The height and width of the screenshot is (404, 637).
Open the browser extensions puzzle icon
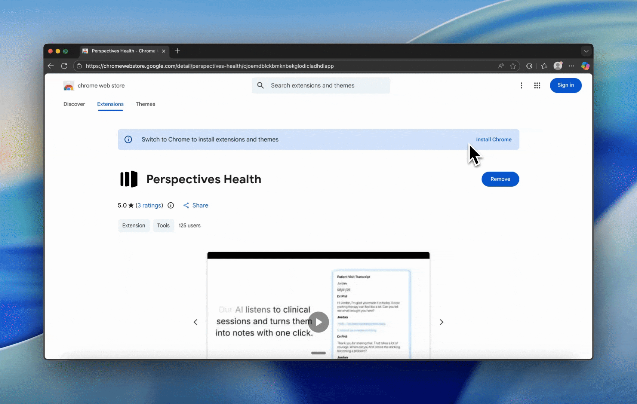[x=529, y=66]
